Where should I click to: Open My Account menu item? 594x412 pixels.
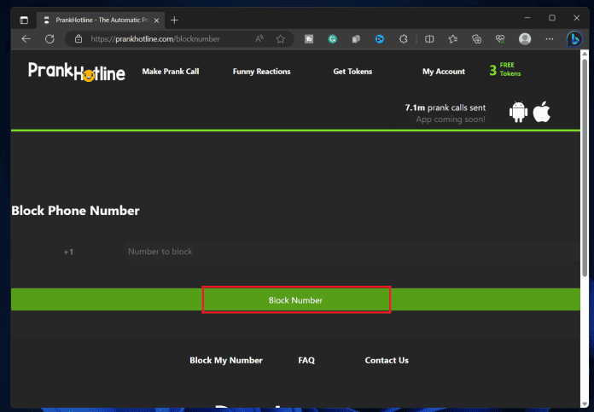coord(444,72)
